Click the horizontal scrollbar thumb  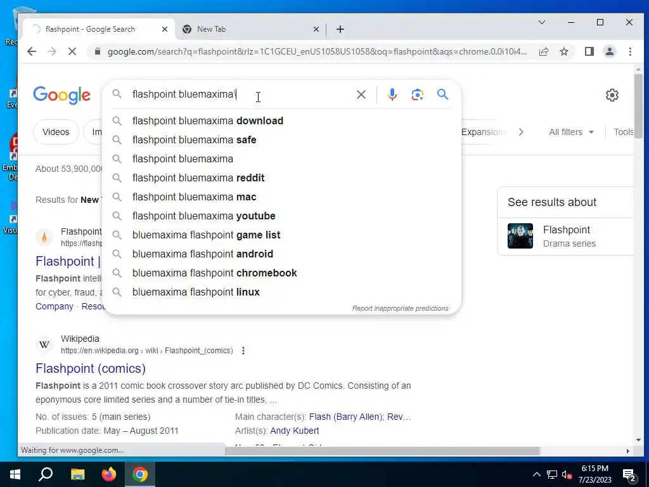(382, 451)
